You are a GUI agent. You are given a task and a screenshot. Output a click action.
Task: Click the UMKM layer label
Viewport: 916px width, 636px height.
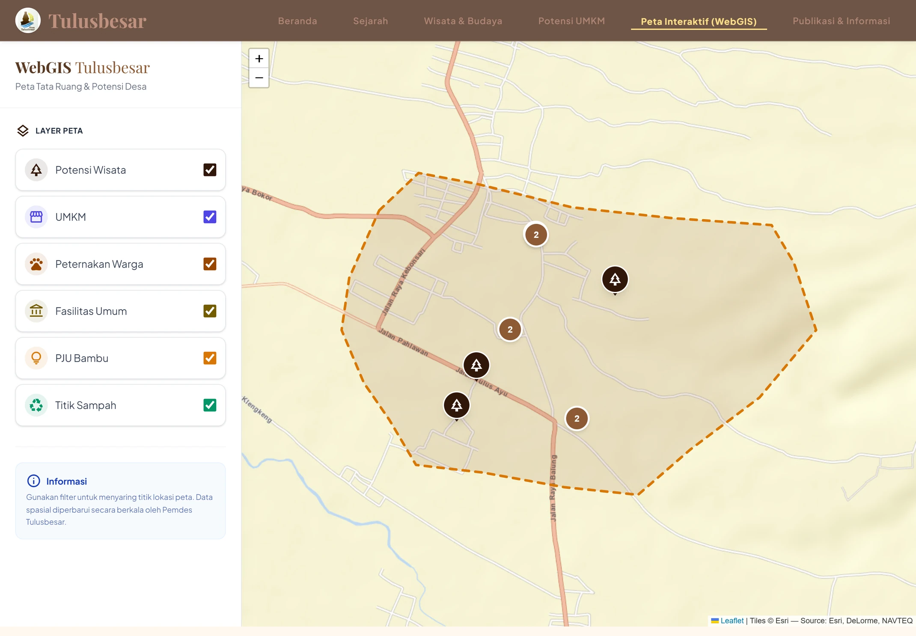pyautogui.click(x=71, y=217)
